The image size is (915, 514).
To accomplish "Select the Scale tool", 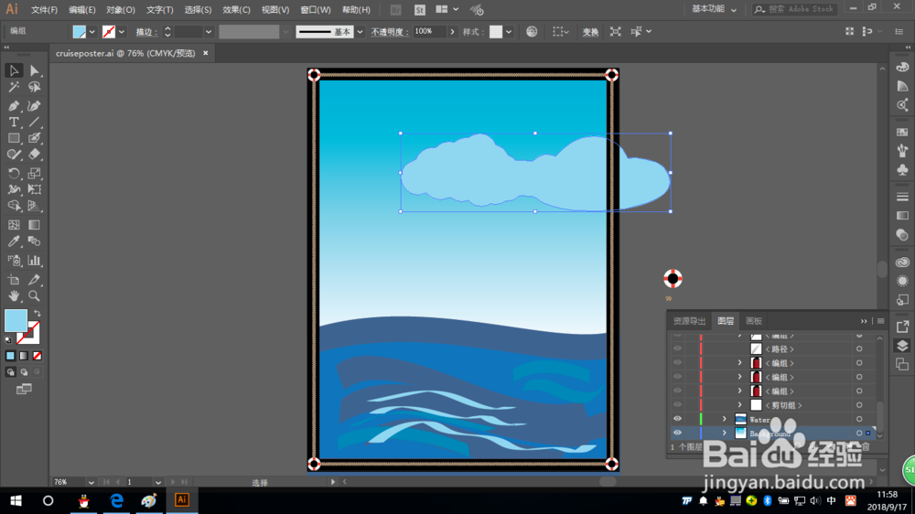I will [x=35, y=173].
